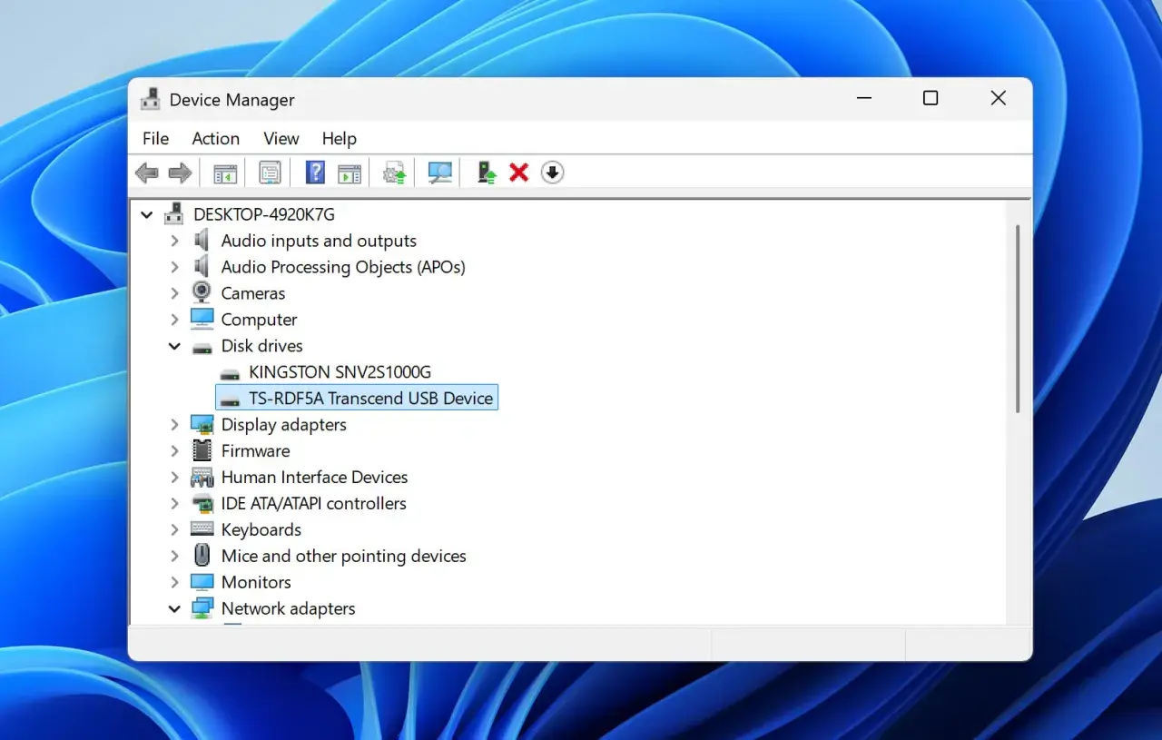Minimize the Device Manager window
Screen dimensions: 1162x740
pos(863,98)
